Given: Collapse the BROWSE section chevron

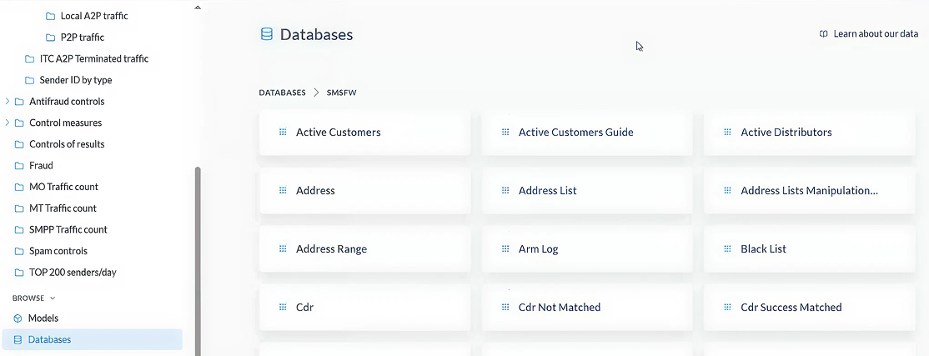Looking at the screenshot, I should click(53, 298).
